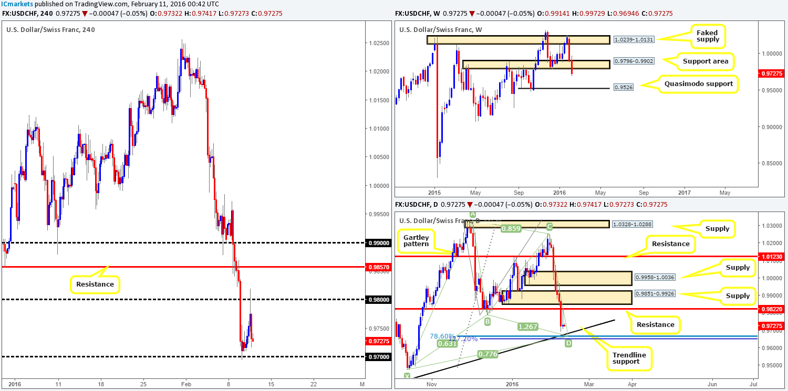Click 0.85000 on the weekly price axis
The image size is (788, 391).
[x=771, y=163]
